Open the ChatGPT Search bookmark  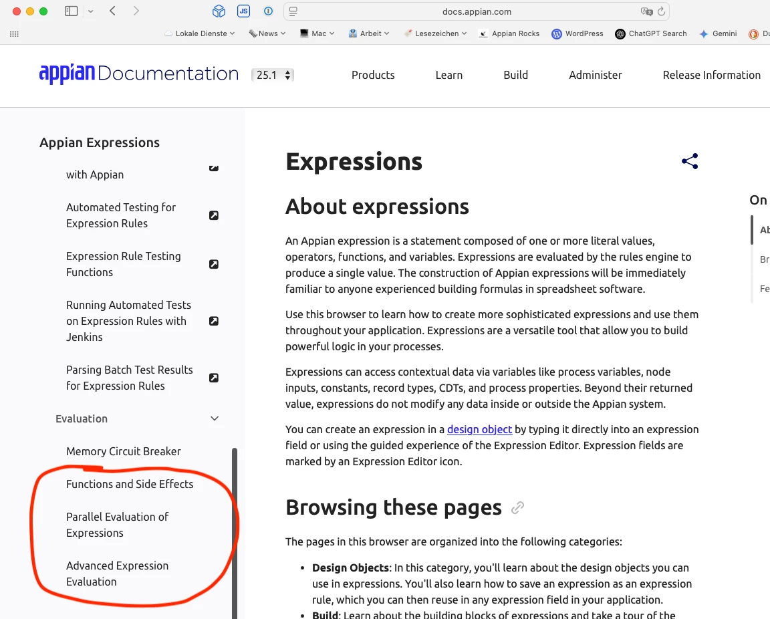coord(651,33)
